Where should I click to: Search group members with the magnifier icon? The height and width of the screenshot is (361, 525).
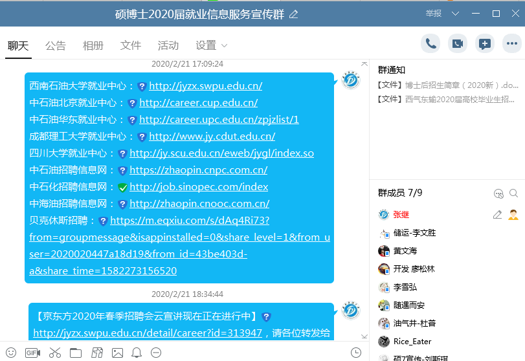[513, 193]
